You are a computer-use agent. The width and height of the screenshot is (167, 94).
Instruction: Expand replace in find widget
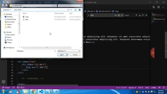point(88,15)
